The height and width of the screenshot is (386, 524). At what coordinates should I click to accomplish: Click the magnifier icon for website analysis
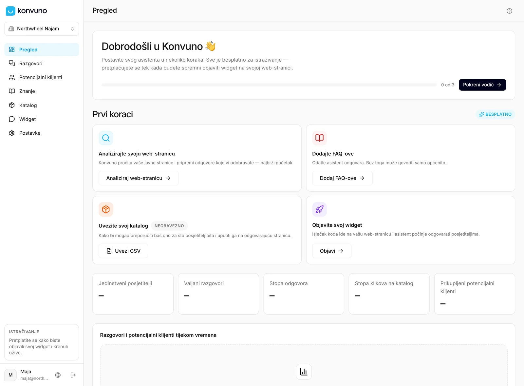(106, 138)
